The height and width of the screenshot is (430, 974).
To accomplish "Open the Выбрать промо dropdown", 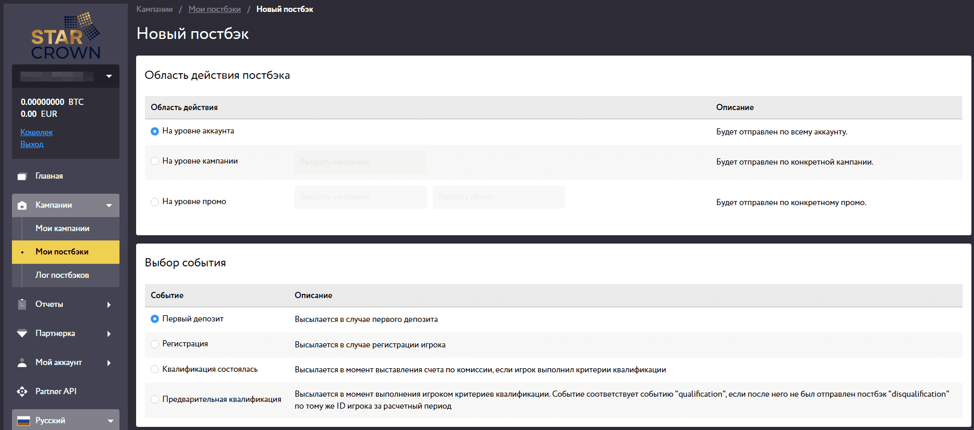I will [x=499, y=197].
